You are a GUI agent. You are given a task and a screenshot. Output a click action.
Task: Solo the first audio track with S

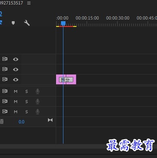pos(26,91)
